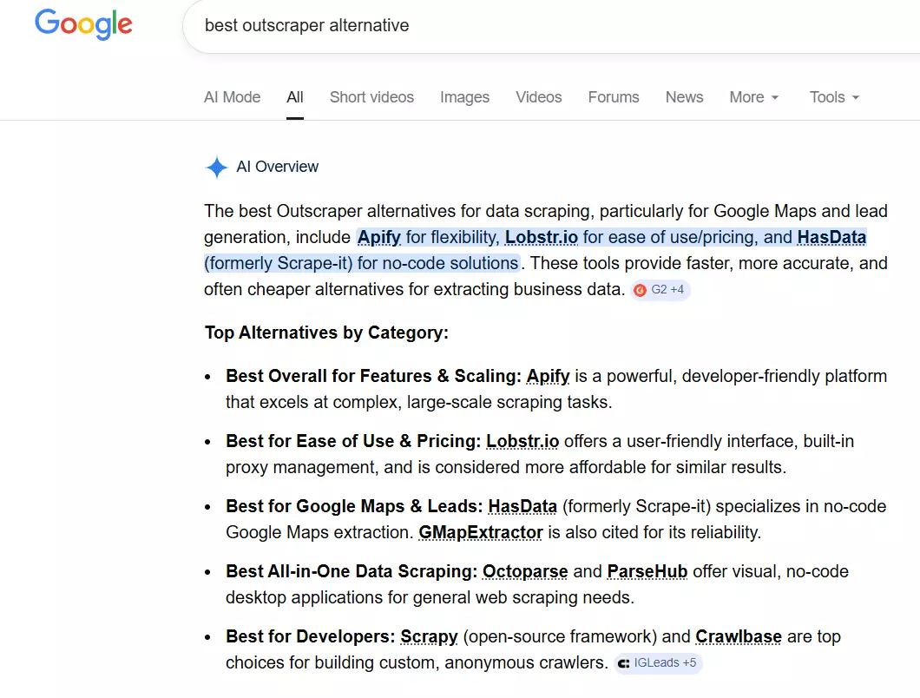Image resolution: width=920 pixels, height=698 pixels.
Task: Click in the search query field
Action: [x=521, y=26]
